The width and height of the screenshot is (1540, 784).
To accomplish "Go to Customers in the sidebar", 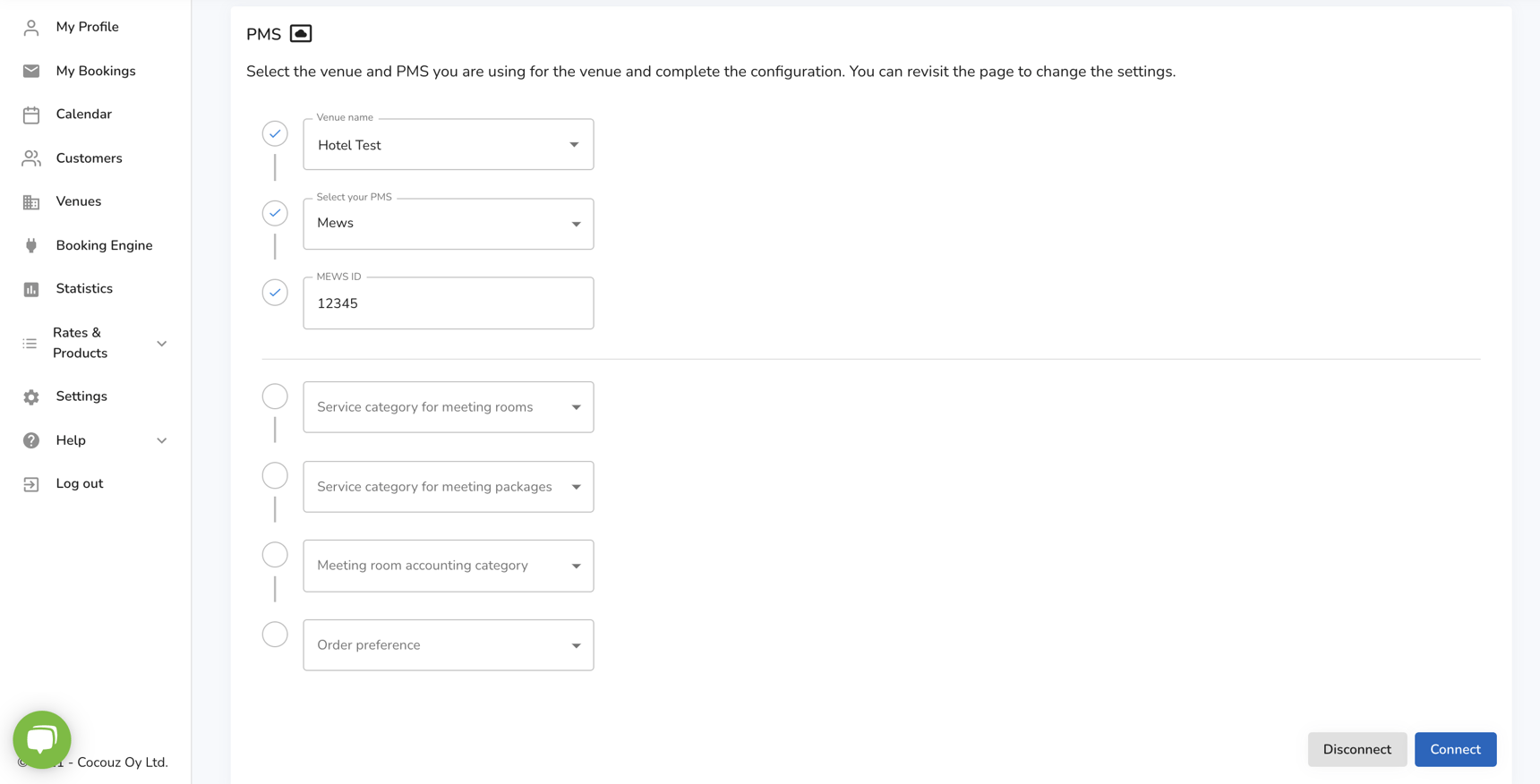I will click(89, 158).
